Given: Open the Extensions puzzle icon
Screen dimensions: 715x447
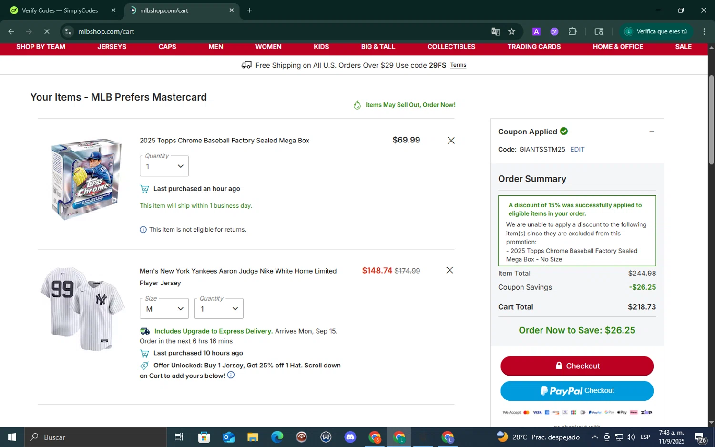Looking at the screenshot, I should pos(572,31).
